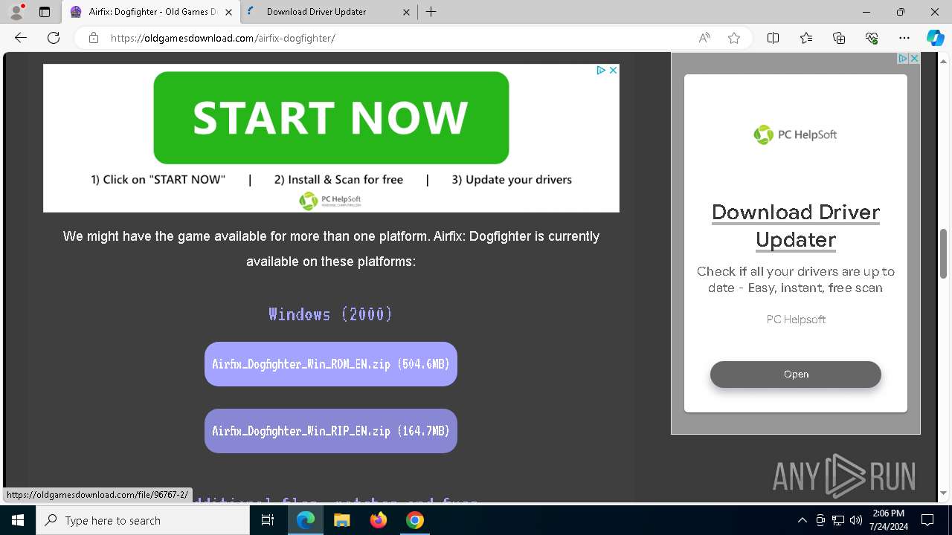Viewport: 952px width, 535px height.
Task: Go back to the previous page
Action: pos(21,38)
